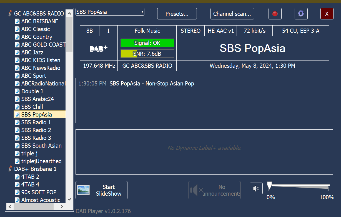341x217 pixels.
Task: Mute audio with the speaker icon
Action: tap(256, 189)
